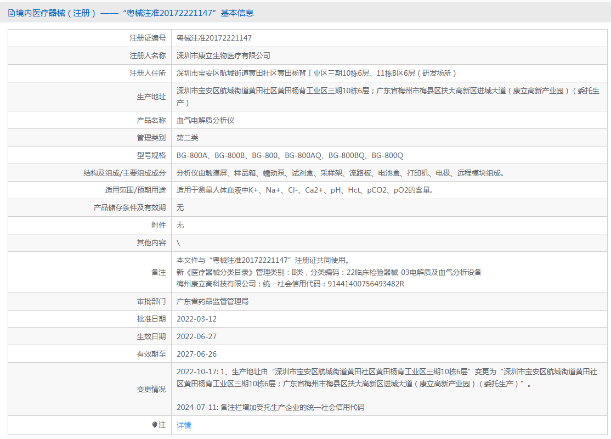Select remark line 本文件与“粤械注准20172221147”注册证共同使用
The width and height of the screenshot is (611, 439).
pos(264,261)
